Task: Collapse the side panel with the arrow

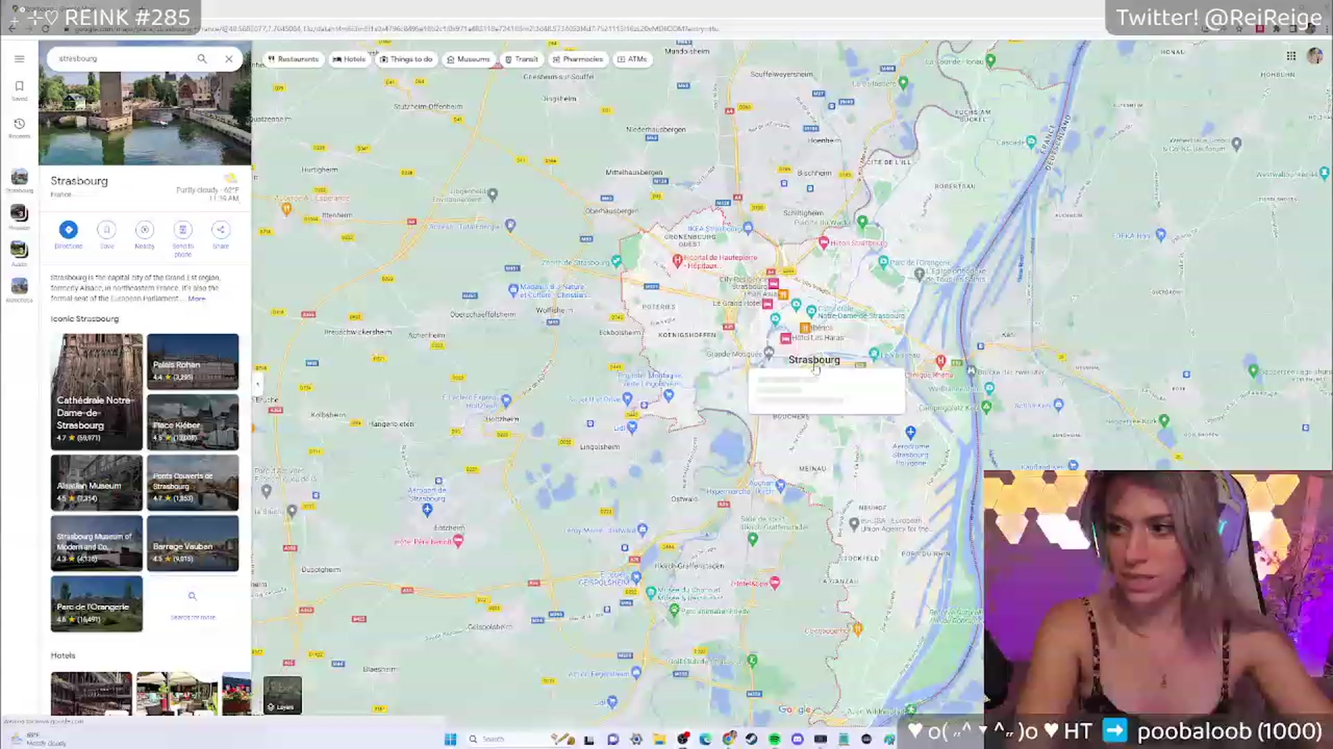Action: (x=258, y=384)
